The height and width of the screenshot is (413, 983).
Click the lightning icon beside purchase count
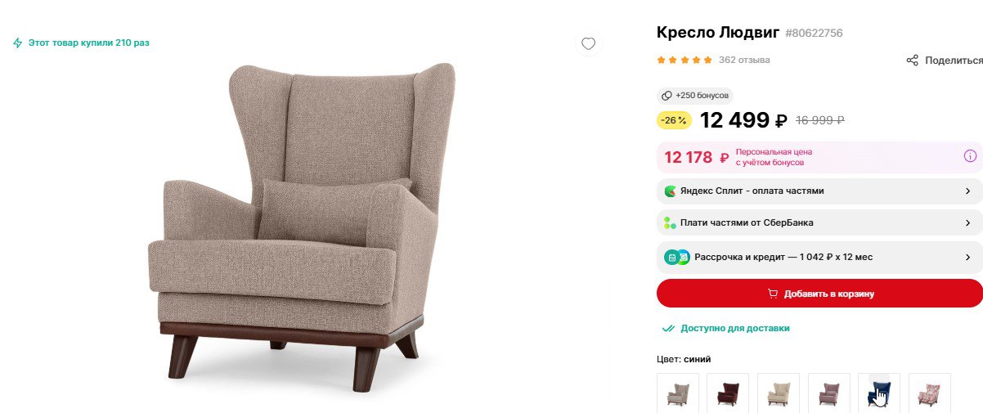[x=18, y=43]
